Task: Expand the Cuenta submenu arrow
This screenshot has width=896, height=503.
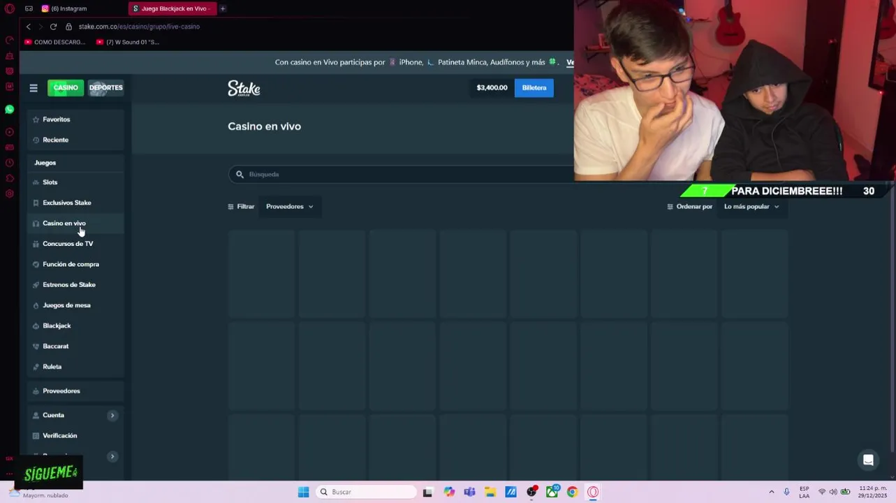Action: coord(112,416)
